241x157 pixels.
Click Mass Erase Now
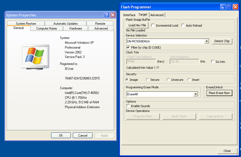coord(219,93)
